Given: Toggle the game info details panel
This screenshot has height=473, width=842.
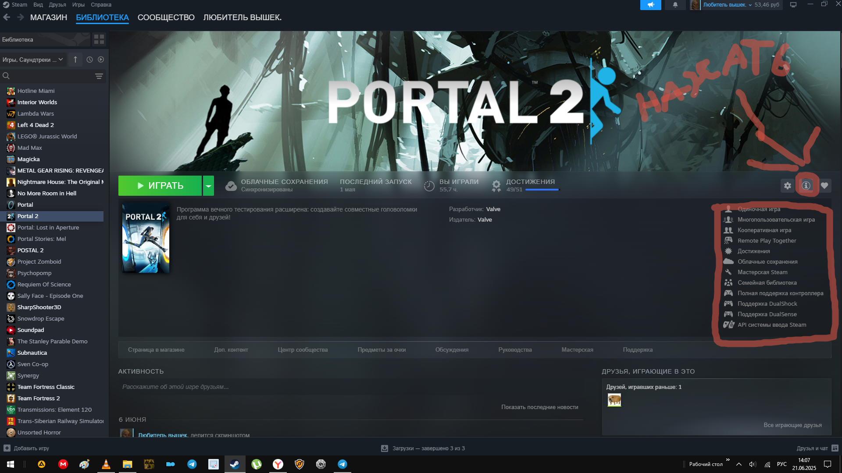Looking at the screenshot, I should pyautogui.click(x=806, y=186).
